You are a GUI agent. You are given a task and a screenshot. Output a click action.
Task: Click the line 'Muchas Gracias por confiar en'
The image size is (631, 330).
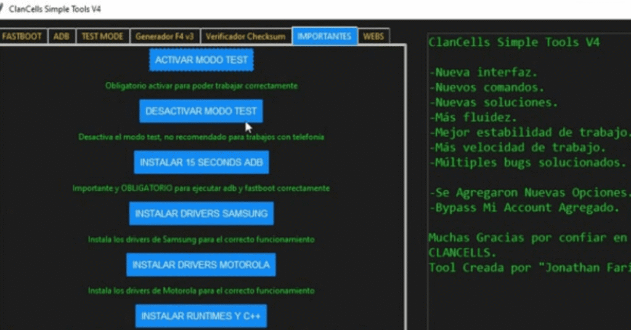527,238
